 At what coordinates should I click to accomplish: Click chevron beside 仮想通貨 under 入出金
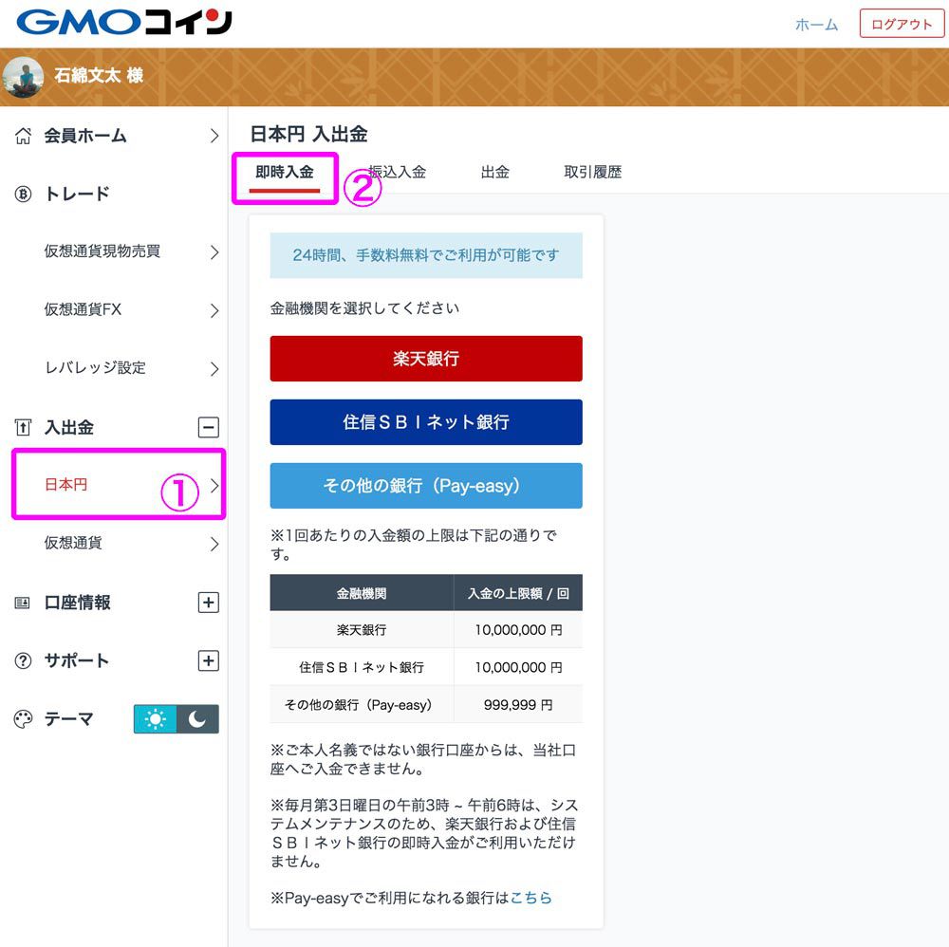point(214,544)
